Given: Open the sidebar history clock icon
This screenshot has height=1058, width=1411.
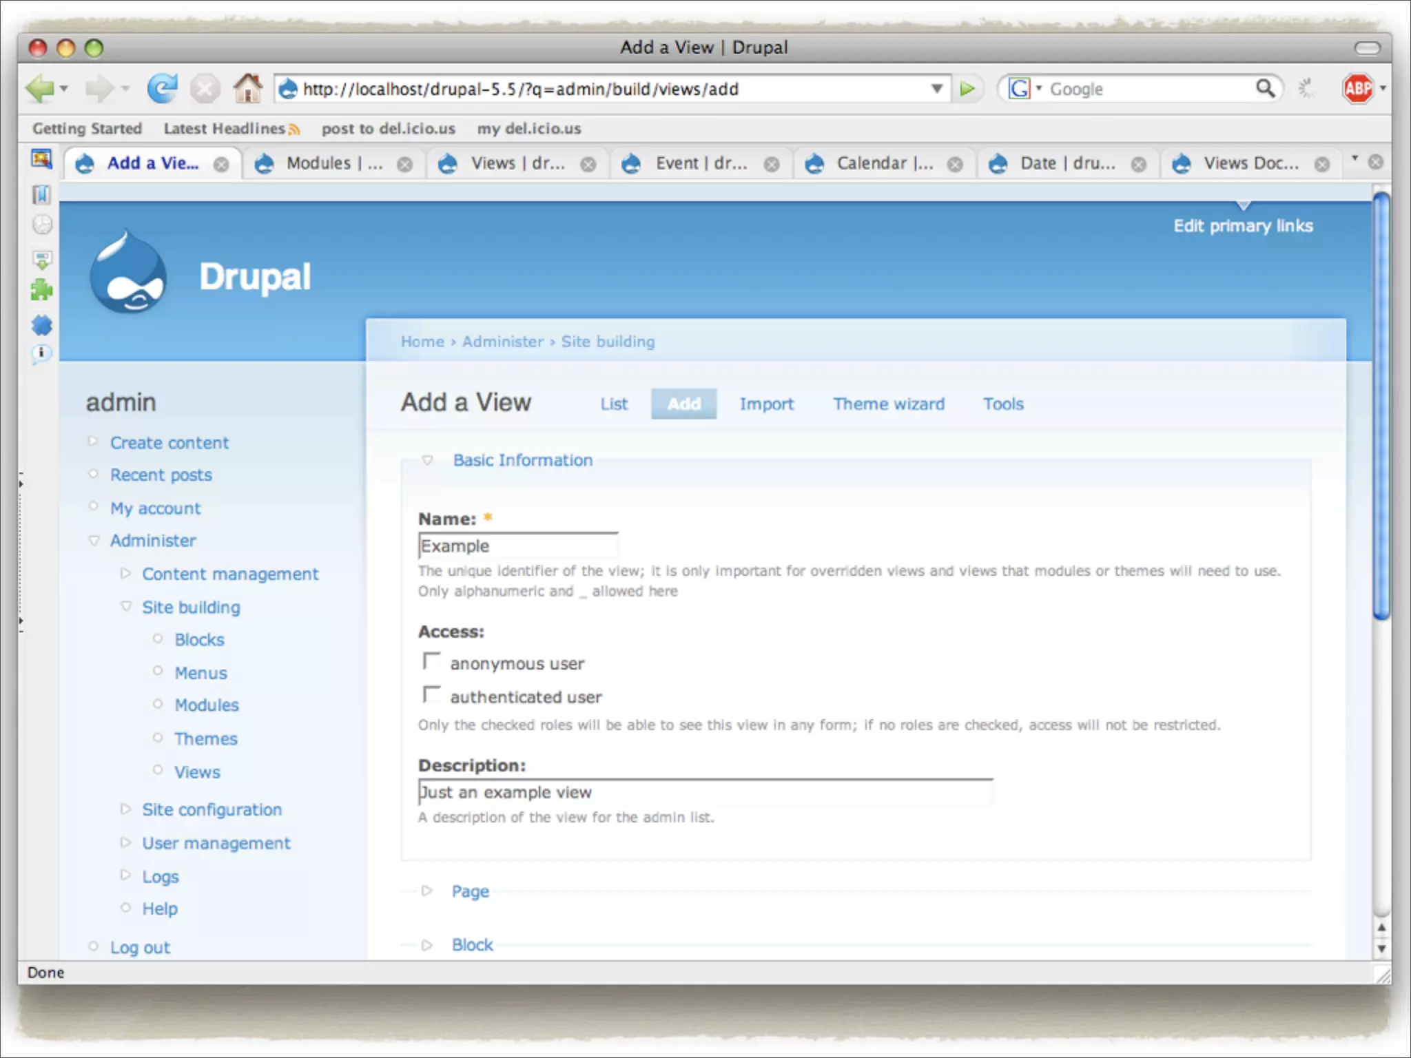Looking at the screenshot, I should (x=42, y=225).
